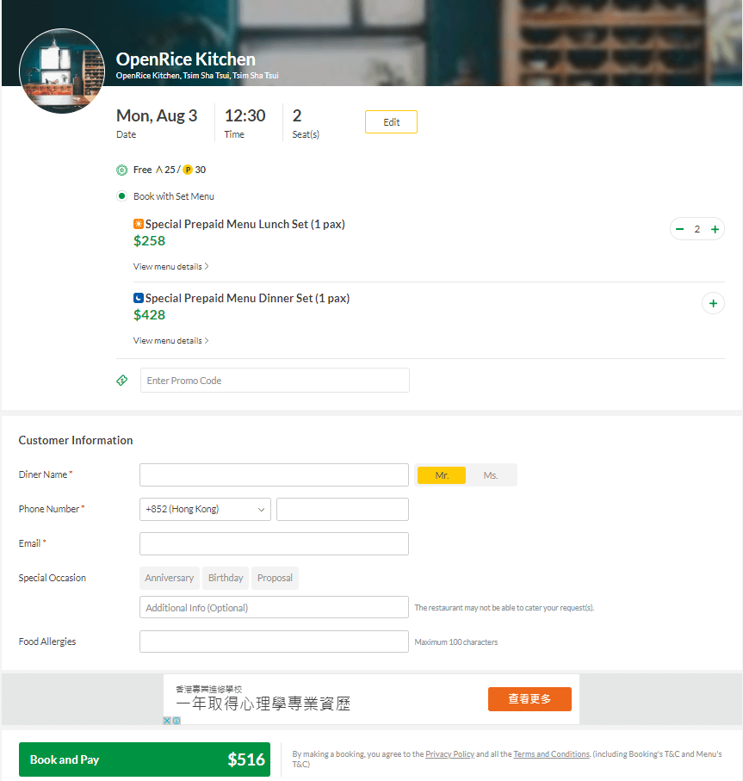
Task: Expand Dinner Set View menu details
Action: pos(170,341)
